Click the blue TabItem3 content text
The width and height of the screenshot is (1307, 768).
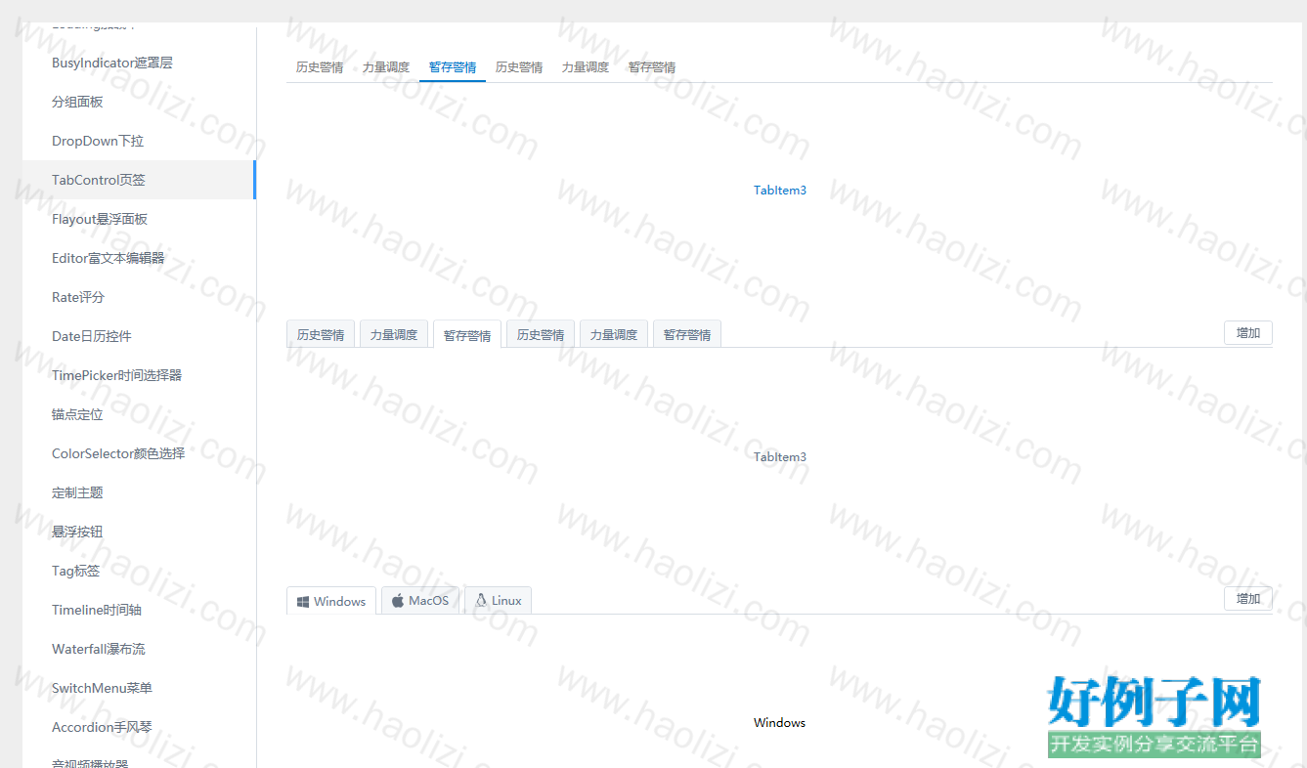780,191
